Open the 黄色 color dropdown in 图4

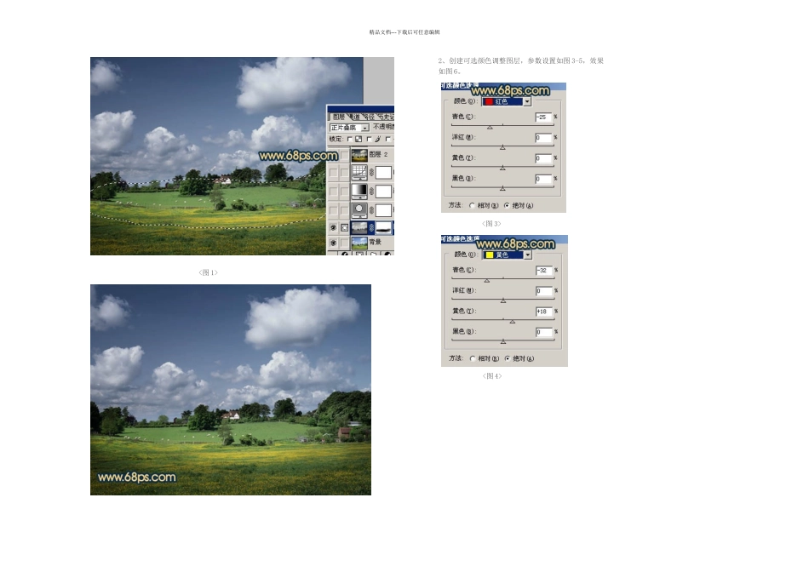coord(507,255)
